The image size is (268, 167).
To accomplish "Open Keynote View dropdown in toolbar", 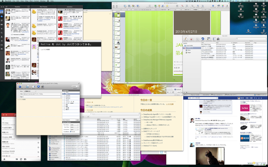I will coord(125,6).
